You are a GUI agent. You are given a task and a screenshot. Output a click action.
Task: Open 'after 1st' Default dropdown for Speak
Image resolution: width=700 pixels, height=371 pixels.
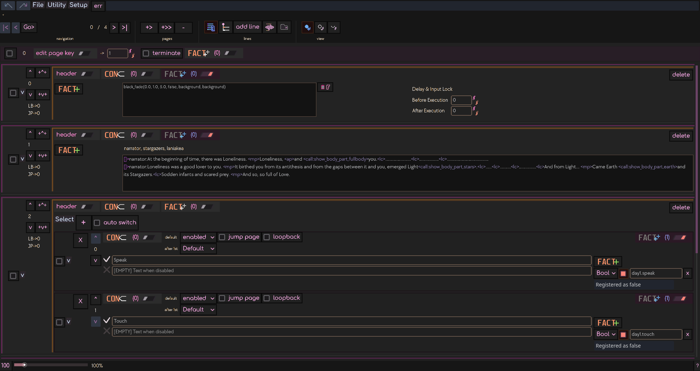point(198,248)
